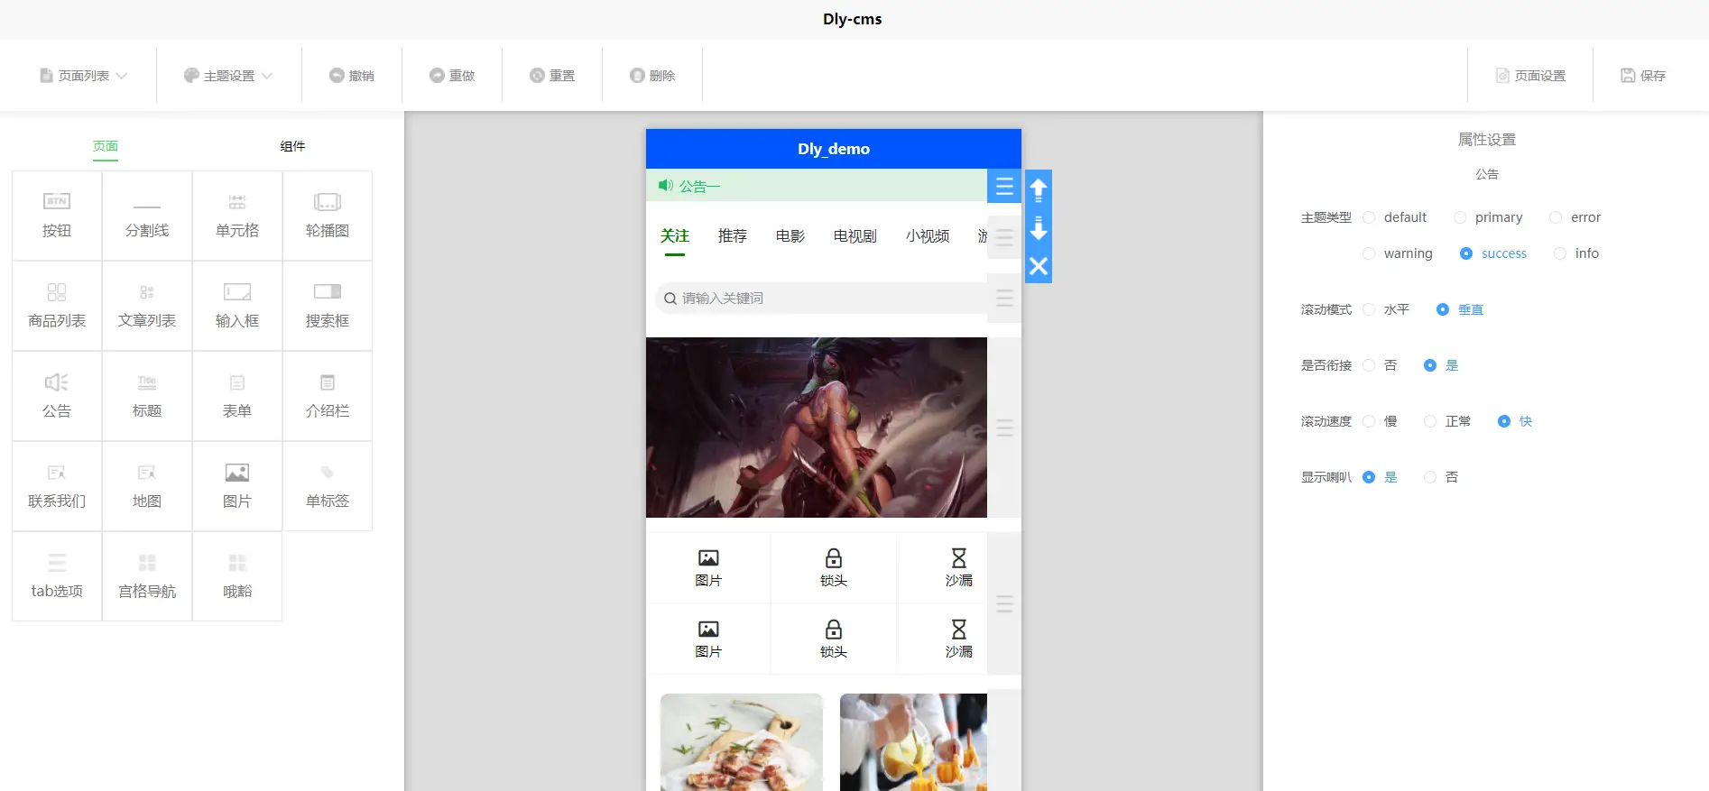Click the carousel banner image in the preview
The height and width of the screenshot is (791, 1709).
tap(817, 428)
